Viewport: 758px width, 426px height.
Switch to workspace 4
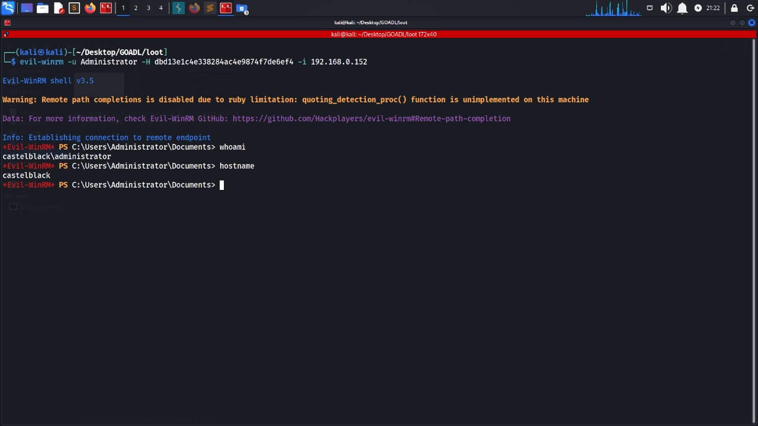coord(160,8)
